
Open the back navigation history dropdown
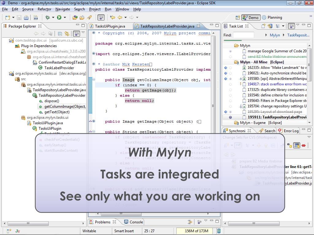pyautogui.click(x=125, y=17)
